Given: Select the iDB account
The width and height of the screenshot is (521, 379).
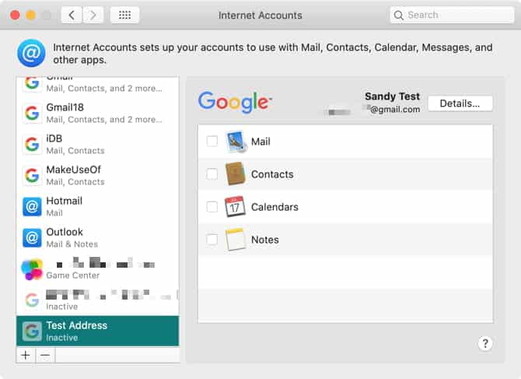Looking at the screenshot, I should pos(98,144).
